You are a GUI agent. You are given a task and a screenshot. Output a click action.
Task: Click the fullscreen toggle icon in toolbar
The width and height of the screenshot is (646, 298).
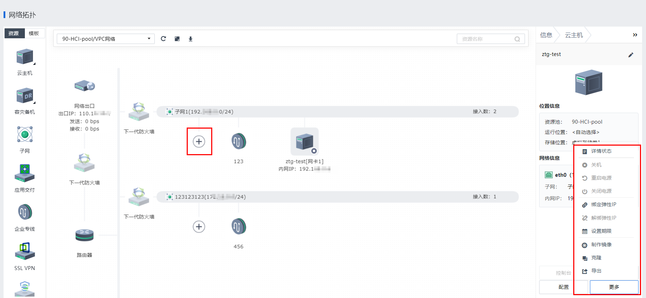[x=177, y=39]
